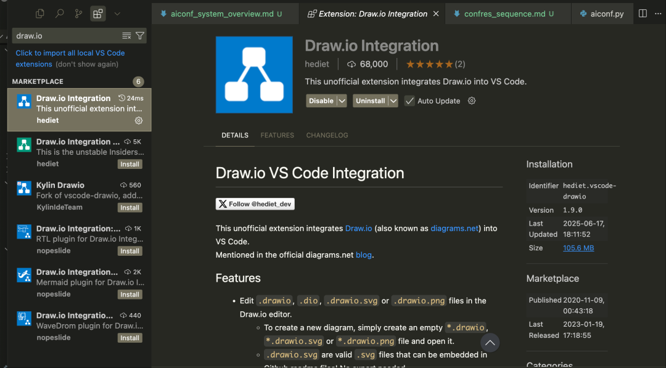Viewport: 666px width, 368px height.
Task: Click the don't show again text
Action: [x=87, y=64]
